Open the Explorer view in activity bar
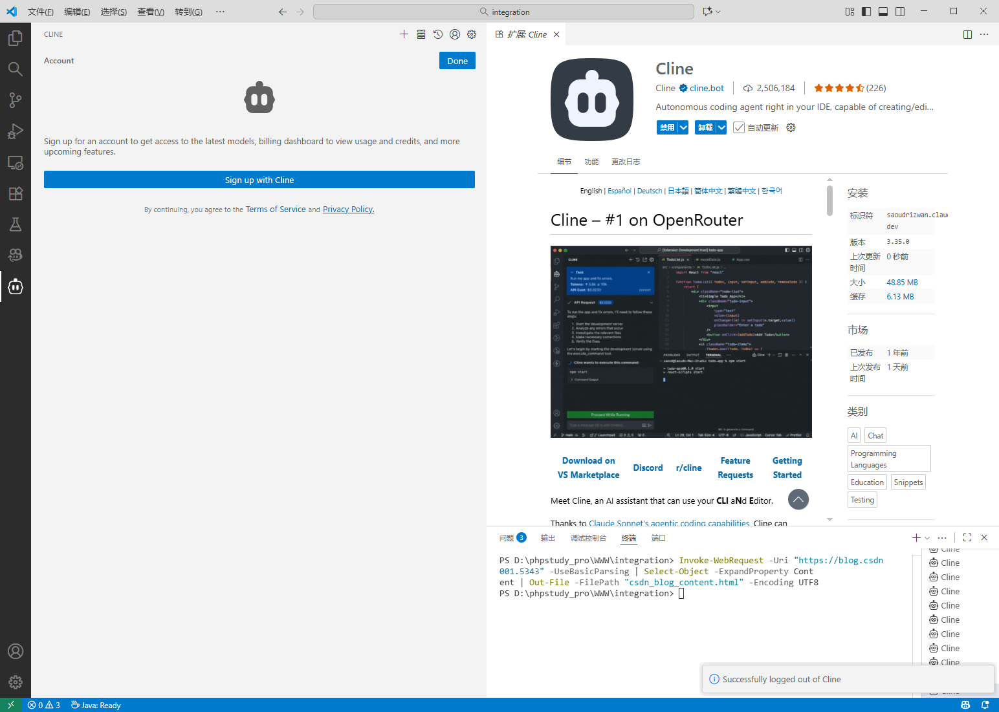 [x=16, y=38]
